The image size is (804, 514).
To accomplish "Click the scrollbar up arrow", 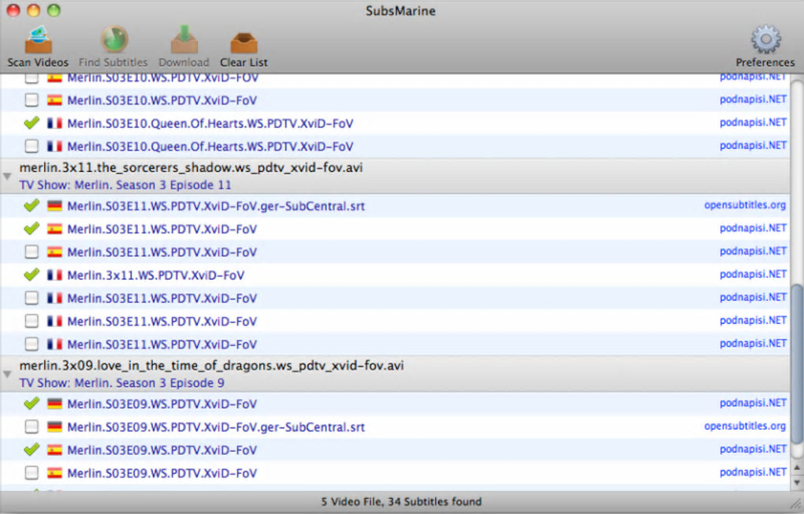I will tap(796, 467).
